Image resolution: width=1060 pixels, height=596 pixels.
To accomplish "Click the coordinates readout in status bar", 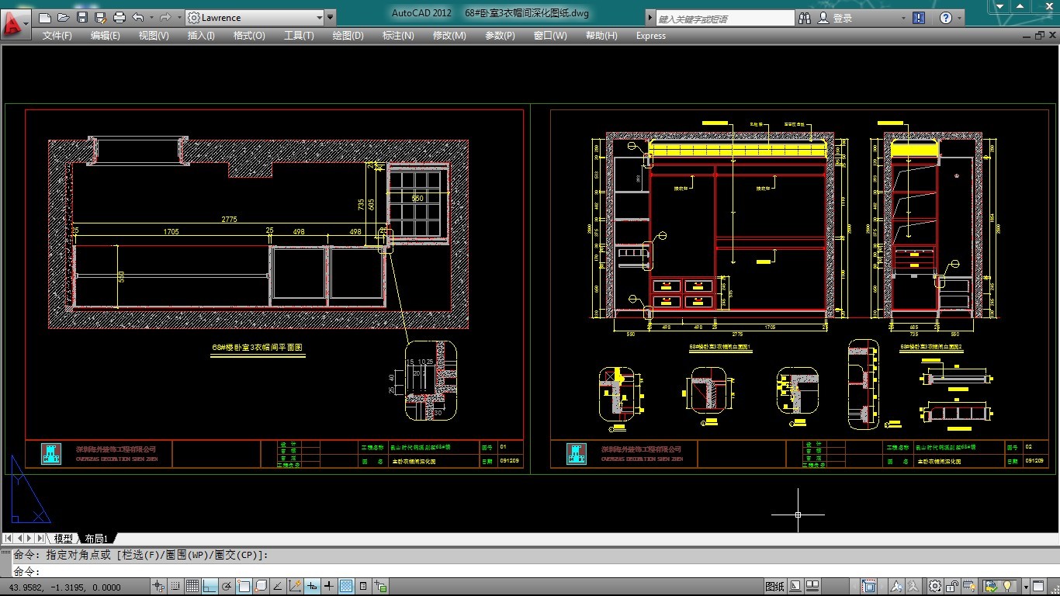I will point(64,587).
